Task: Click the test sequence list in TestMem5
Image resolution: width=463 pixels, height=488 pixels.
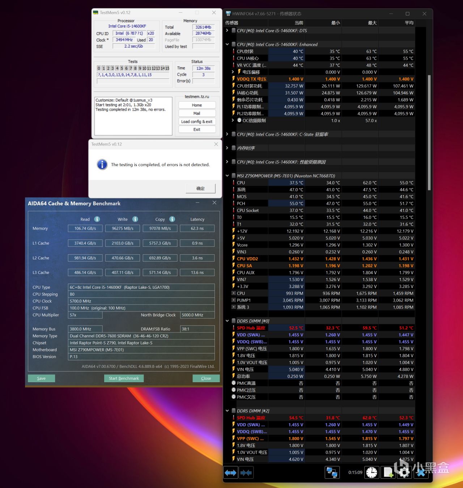Action: click(133, 75)
